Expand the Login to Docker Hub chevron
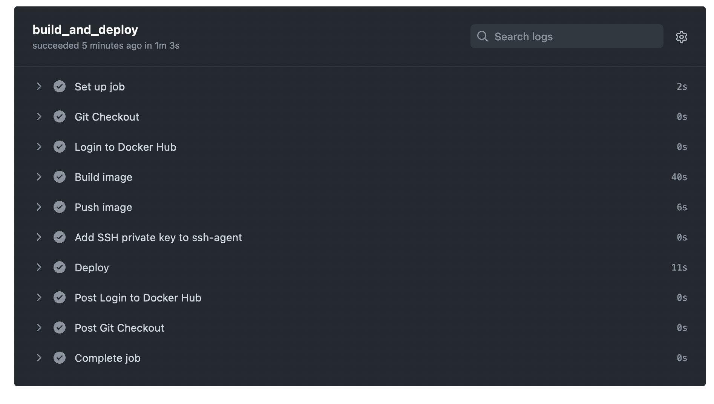 [x=39, y=147]
